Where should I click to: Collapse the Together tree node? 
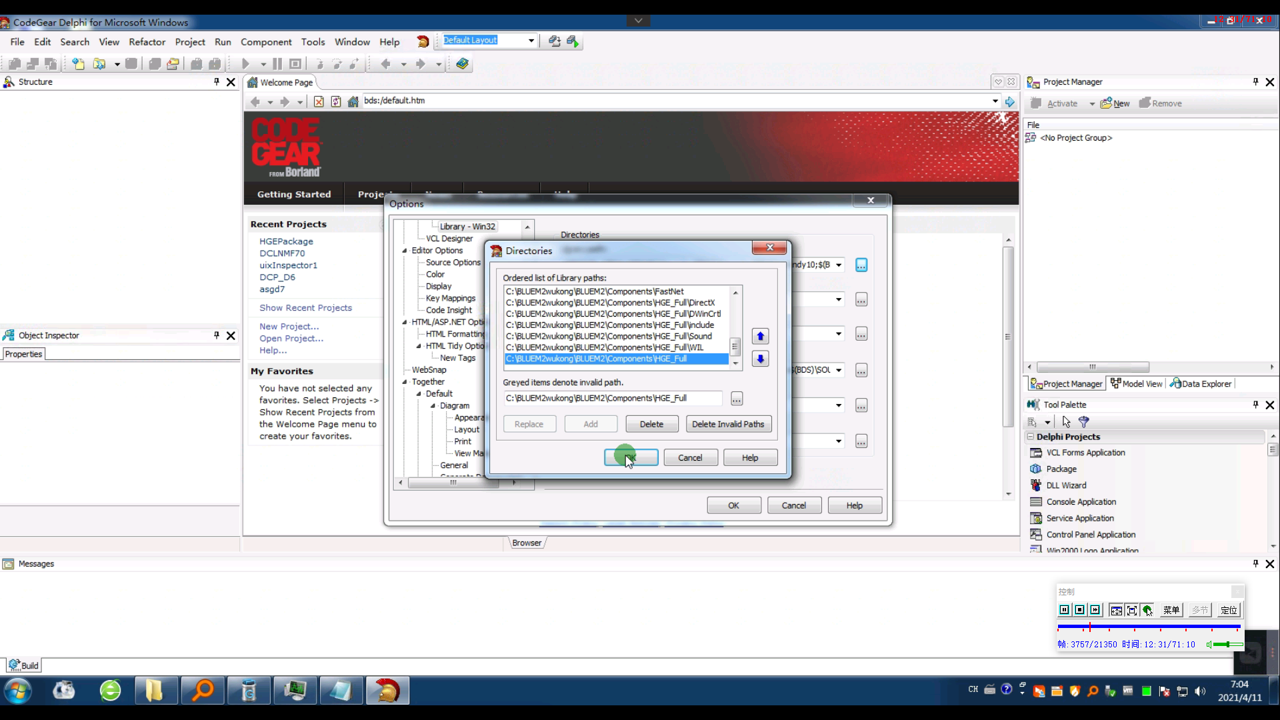click(x=404, y=382)
